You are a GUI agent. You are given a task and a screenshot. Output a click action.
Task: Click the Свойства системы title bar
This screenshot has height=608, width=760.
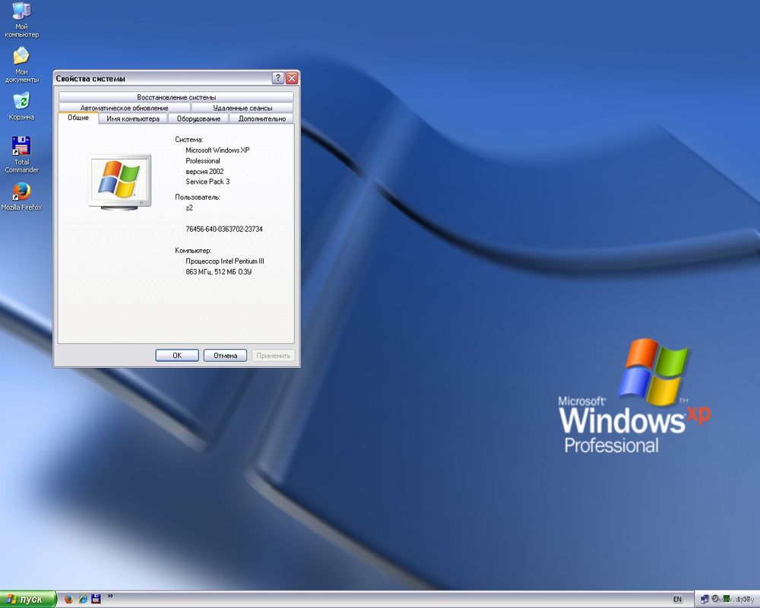(163, 78)
